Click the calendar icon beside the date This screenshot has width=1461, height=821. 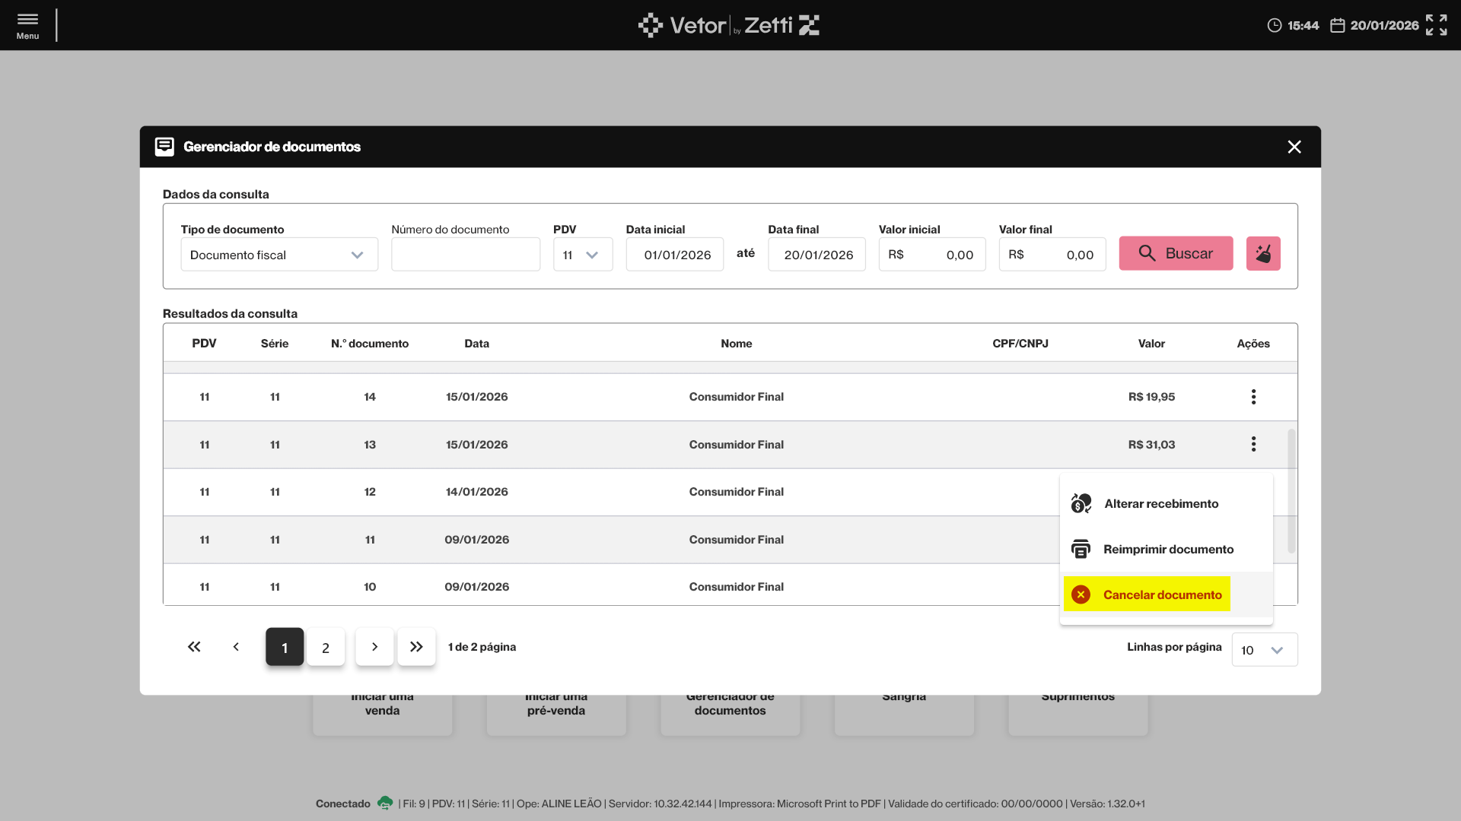1337,26
